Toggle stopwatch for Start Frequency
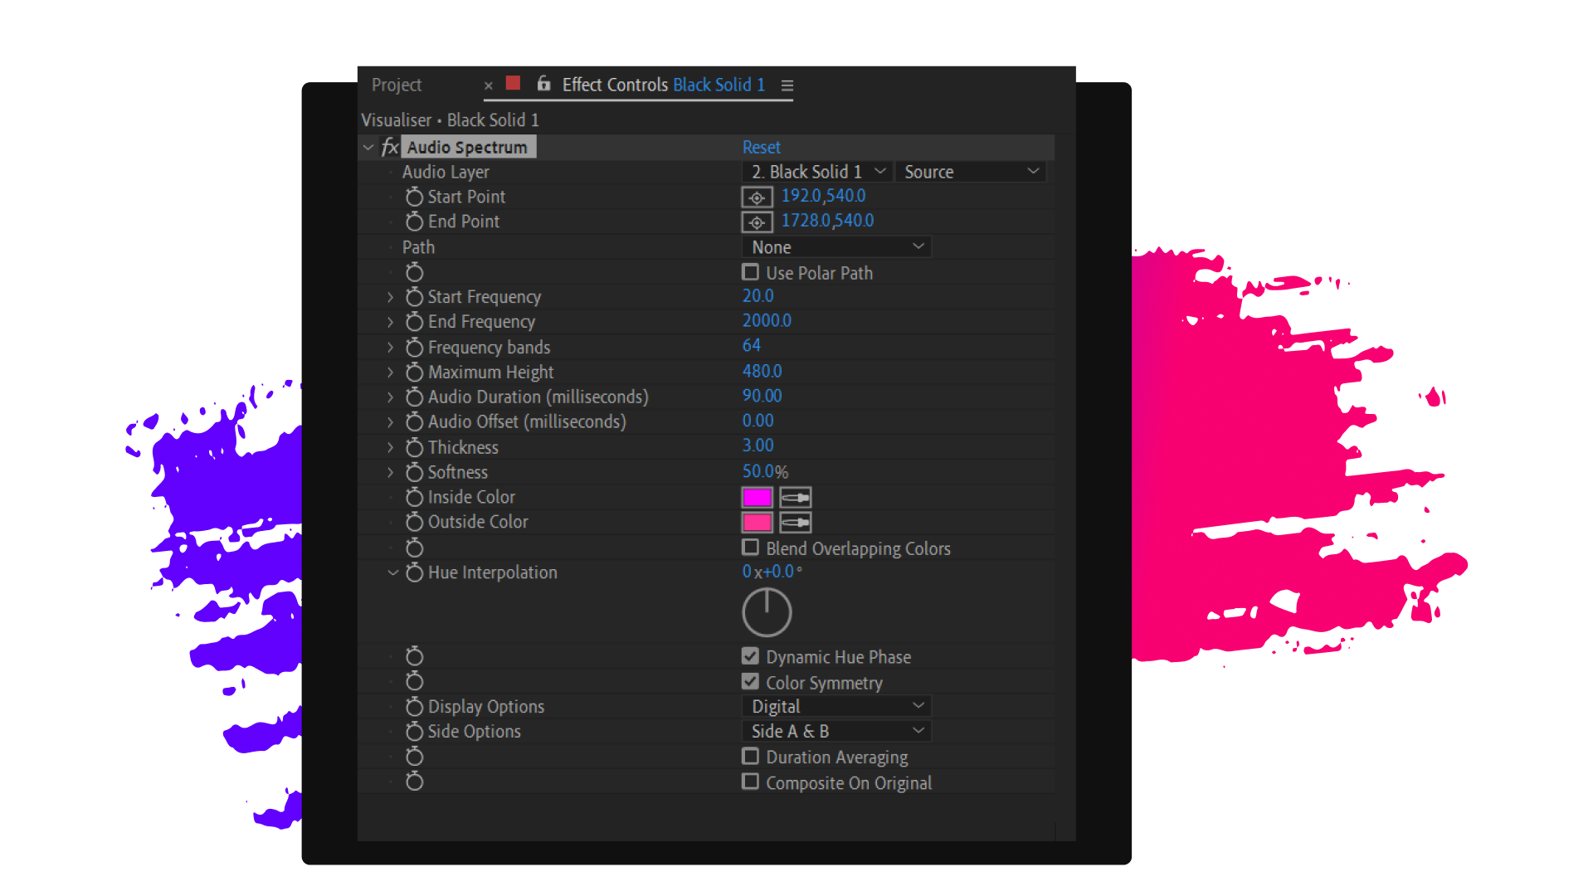 pyautogui.click(x=414, y=297)
